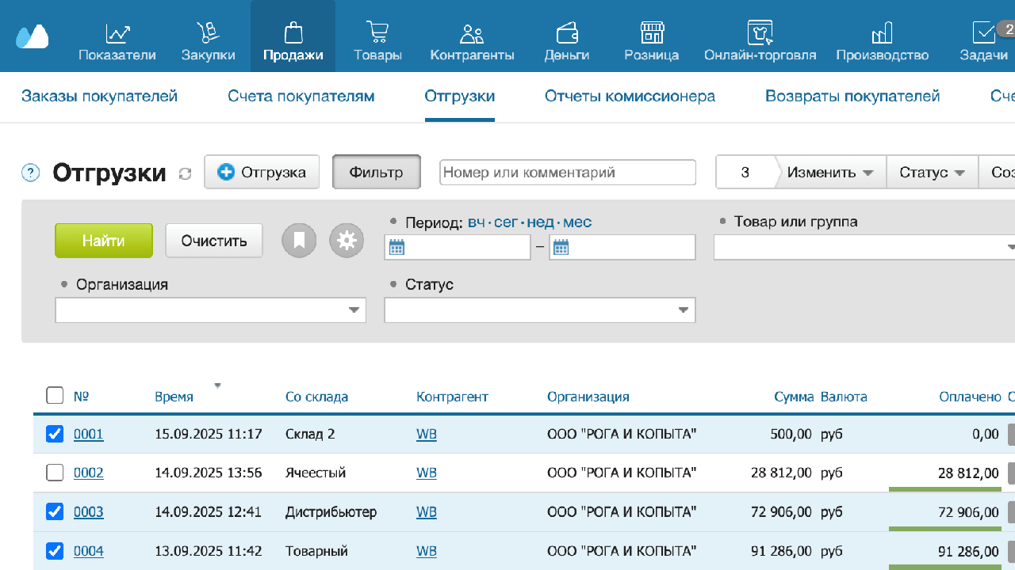Viewport: 1015px width, 570px height.
Task: Open the Производство factory icon
Action: 882,32
